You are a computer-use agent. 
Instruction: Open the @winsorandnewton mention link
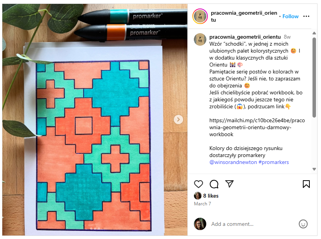(x=233, y=162)
